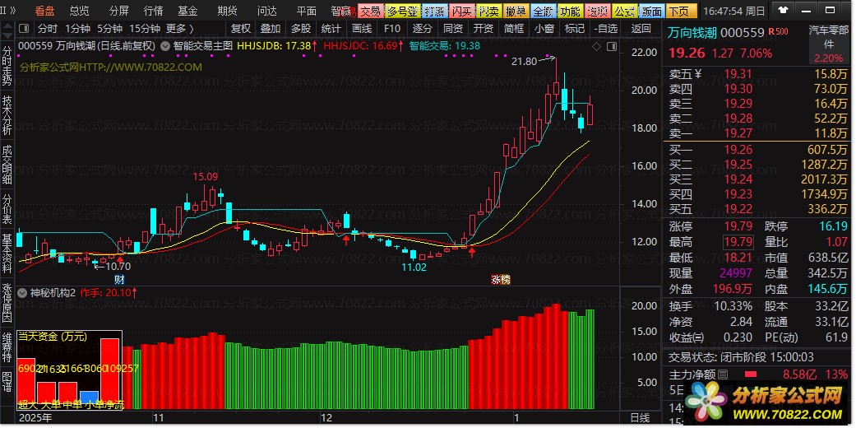The height and width of the screenshot is (428, 856).
Task: Click the 汽车零部件 sector link
Action: click(x=830, y=36)
